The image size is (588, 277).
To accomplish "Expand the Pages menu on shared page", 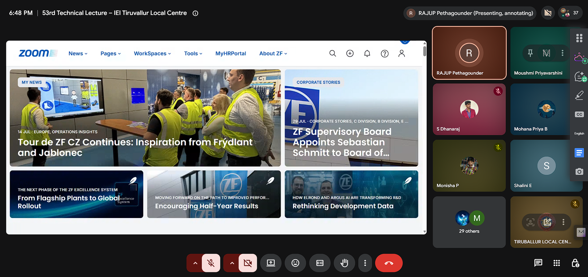I will coord(111,53).
